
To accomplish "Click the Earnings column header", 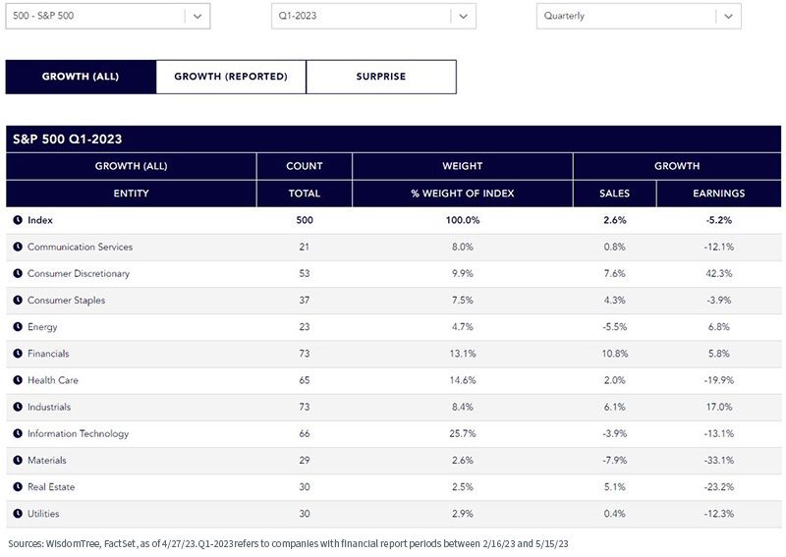I will (x=719, y=194).
